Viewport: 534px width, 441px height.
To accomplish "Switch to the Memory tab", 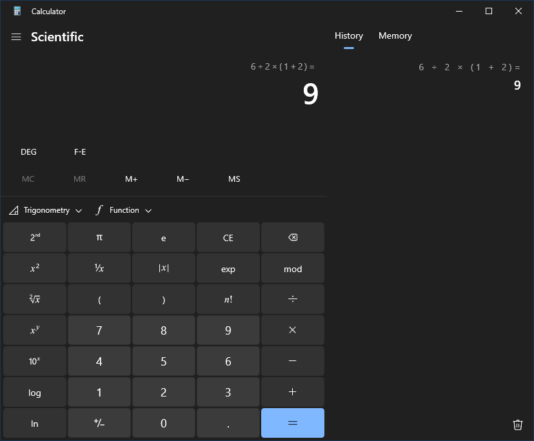I will 395,36.
